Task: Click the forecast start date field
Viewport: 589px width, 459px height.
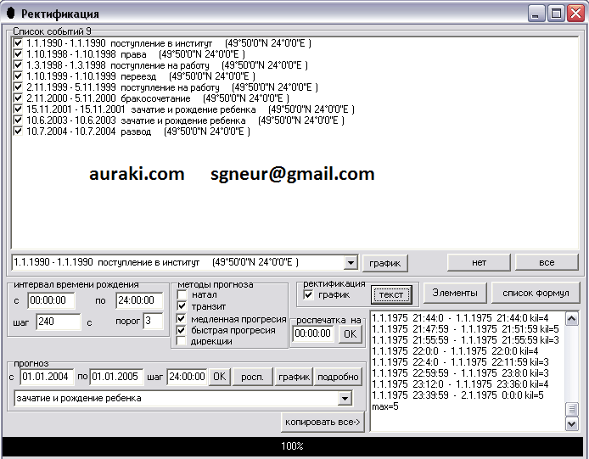Action: [46, 377]
